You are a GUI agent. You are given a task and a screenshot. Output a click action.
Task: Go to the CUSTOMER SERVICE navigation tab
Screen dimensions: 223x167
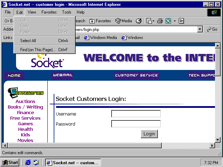(137, 75)
